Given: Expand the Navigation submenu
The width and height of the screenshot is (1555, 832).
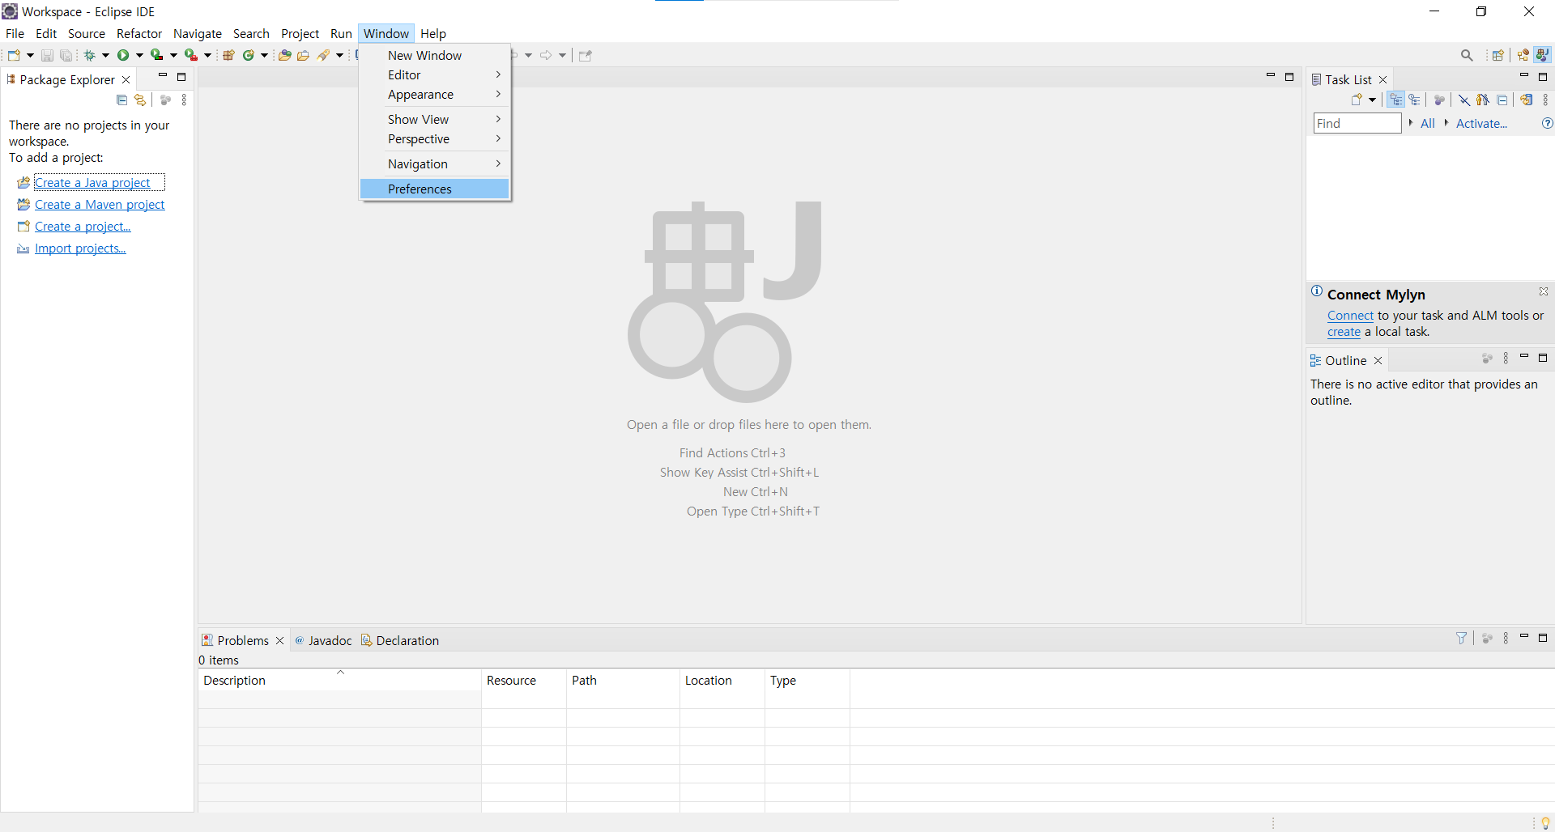Looking at the screenshot, I should coord(435,163).
